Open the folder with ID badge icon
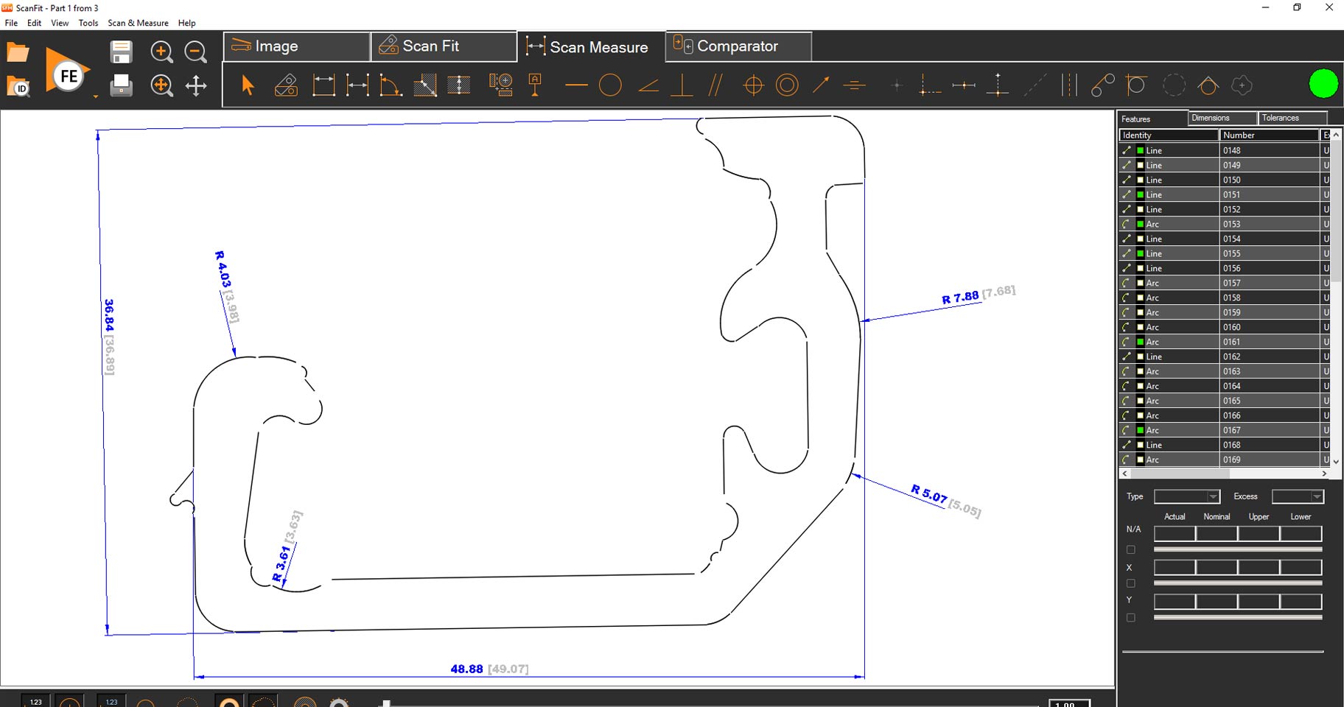 (18, 87)
